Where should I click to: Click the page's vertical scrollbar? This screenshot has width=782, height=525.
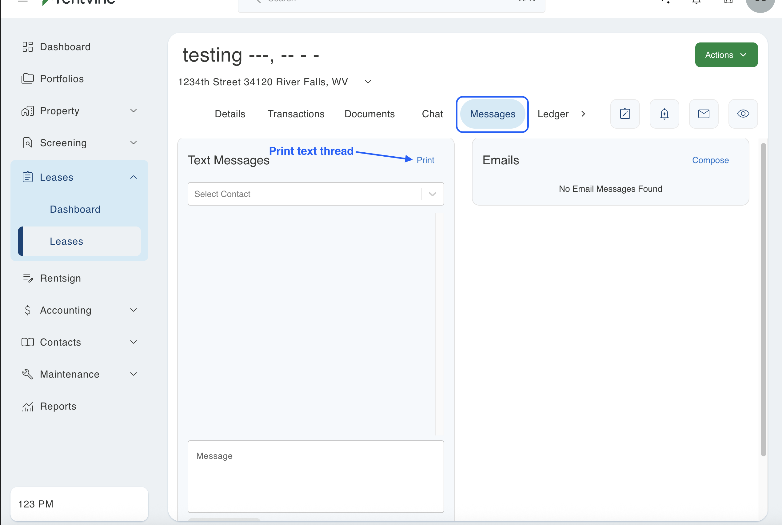click(763, 300)
